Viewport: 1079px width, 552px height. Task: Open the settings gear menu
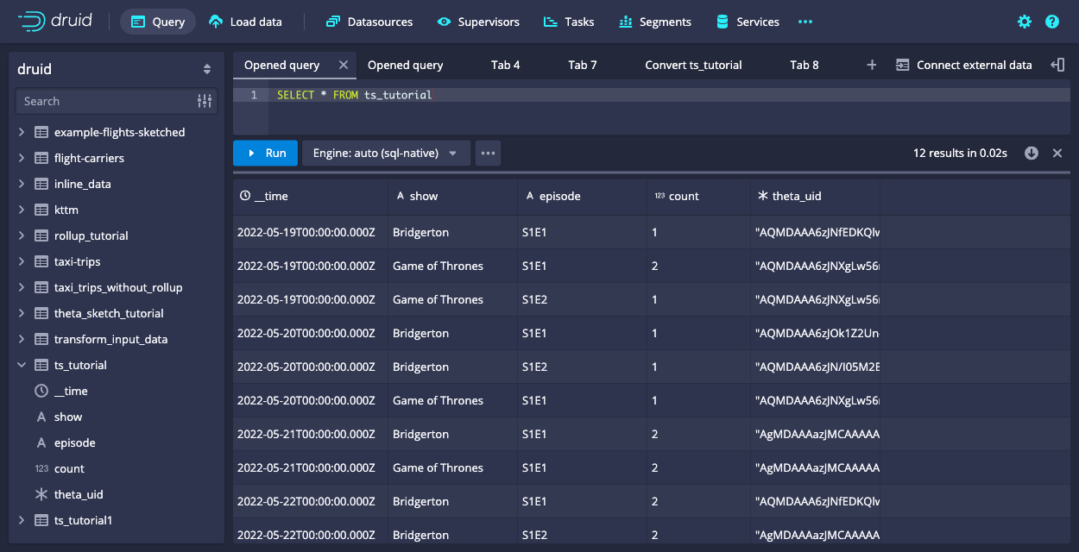click(x=1025, y=22)
